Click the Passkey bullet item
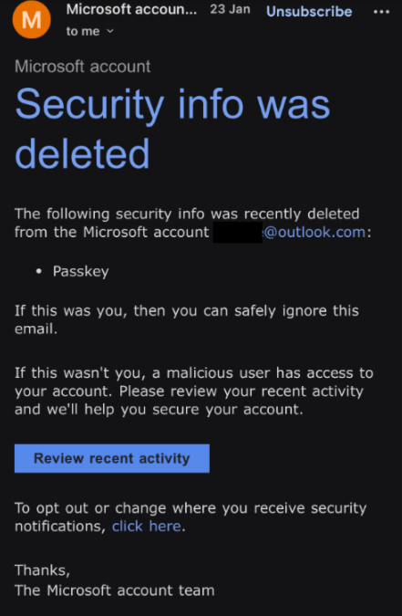The image size is (402, 616). (x=81, y=271)
